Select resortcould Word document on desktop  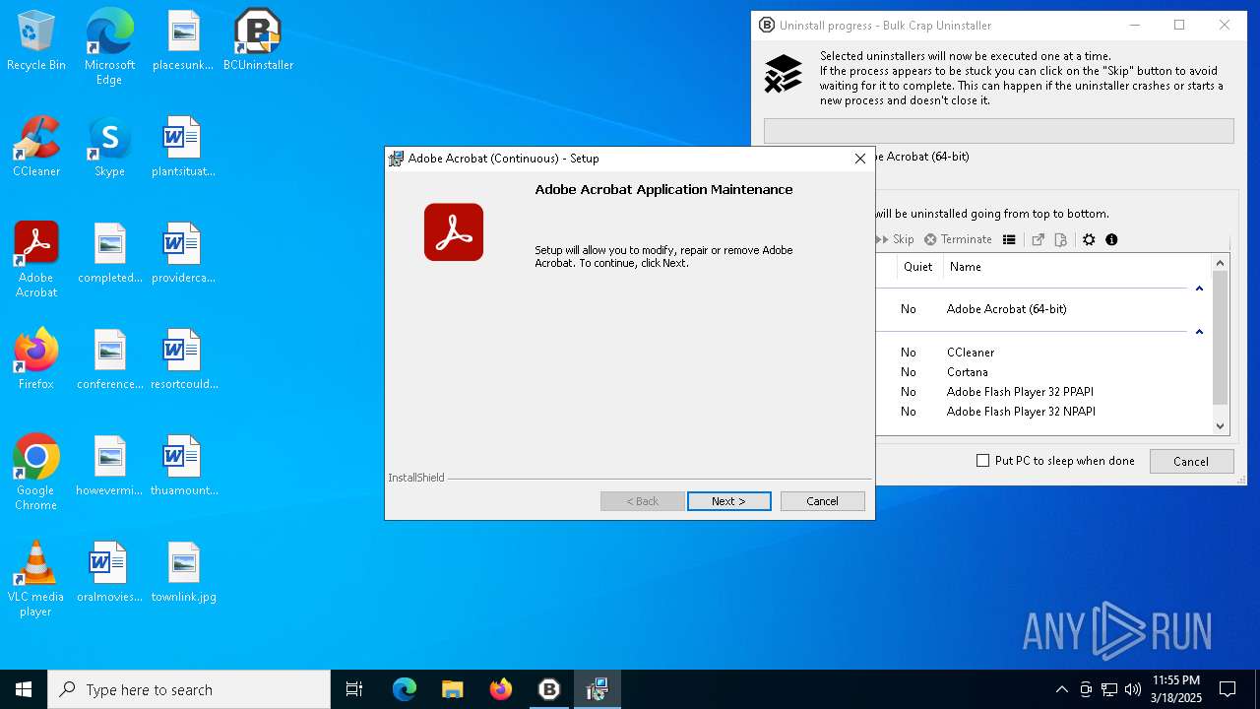(x=184, y=360)
